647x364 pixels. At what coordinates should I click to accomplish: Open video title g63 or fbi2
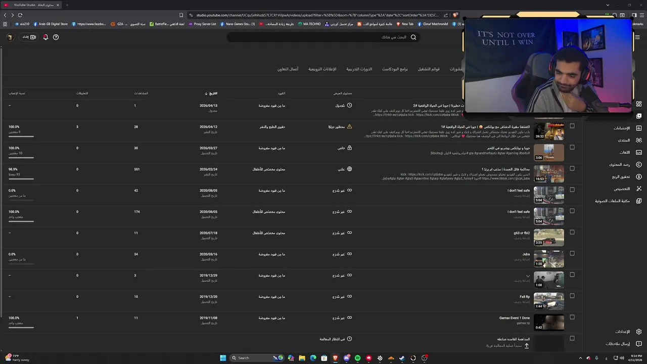click(522, 233)
